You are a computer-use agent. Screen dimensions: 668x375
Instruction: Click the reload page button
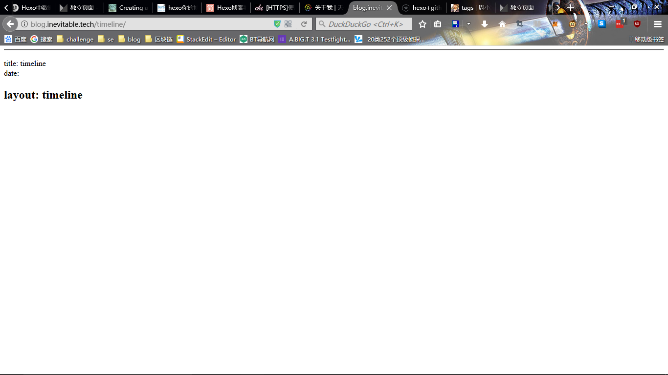point(304,23)
